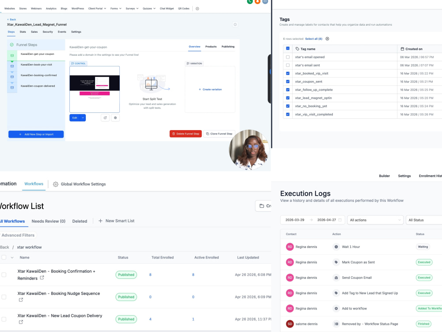442x332 pixels.
Task: Click the calendar icon in date range field
Action: click(x=340, y=220)
